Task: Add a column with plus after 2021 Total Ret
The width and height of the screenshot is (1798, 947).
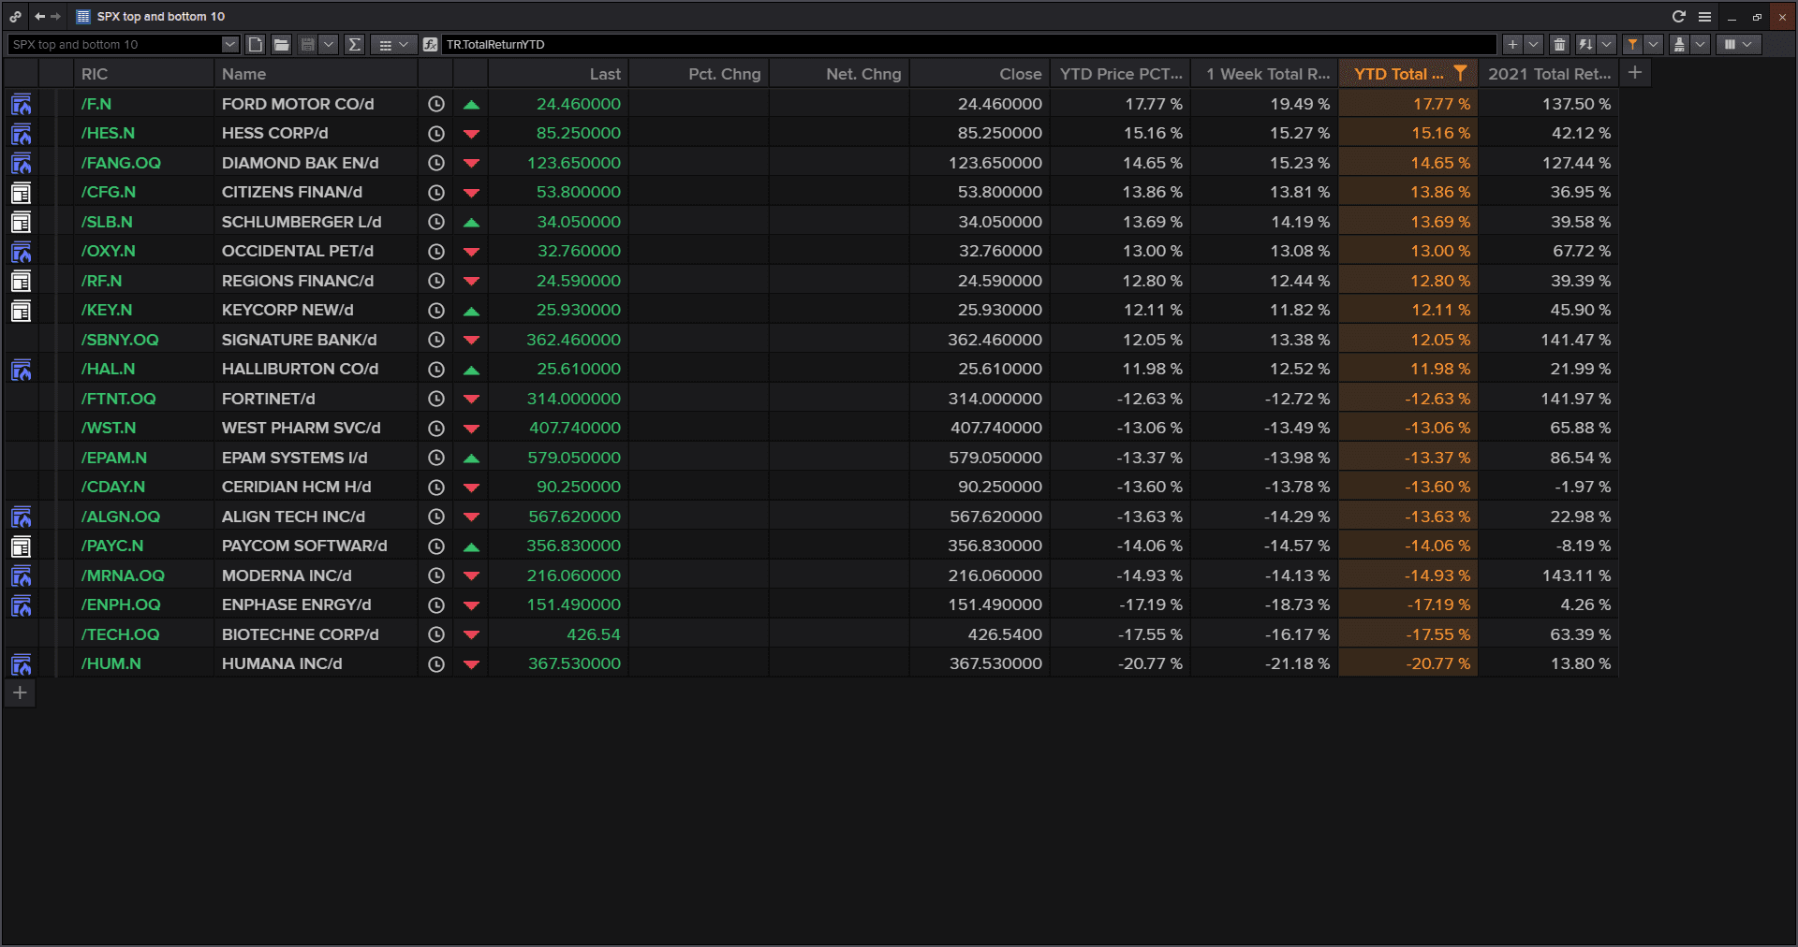Action: [1635, 73]
